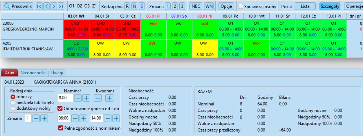
Task: Click the 06:00 start time field
Action: pyautogui.click(x=64, y=118)
